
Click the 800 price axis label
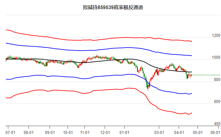click(x=217, y=79)
